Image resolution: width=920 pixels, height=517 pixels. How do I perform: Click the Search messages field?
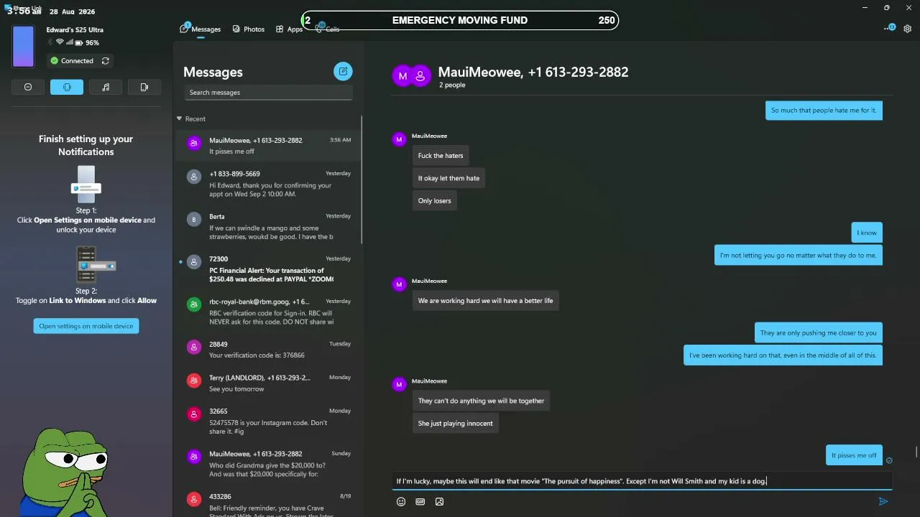tap(269, 93)
